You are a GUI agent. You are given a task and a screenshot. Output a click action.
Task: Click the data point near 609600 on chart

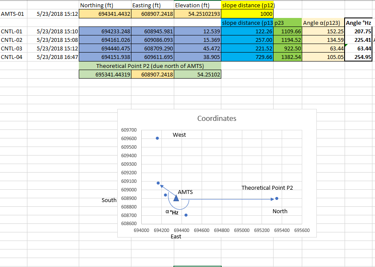(158, 138)
